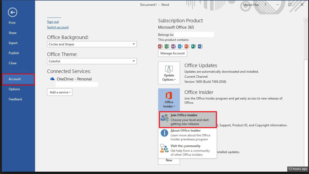This screenshot has height=174, width=309.
Task: Choose Close in the backstage sidebar
Action: (x=13, y=63)
